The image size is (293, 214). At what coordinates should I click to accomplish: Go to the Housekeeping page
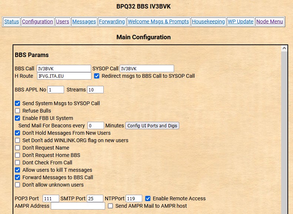coord(208,21)
